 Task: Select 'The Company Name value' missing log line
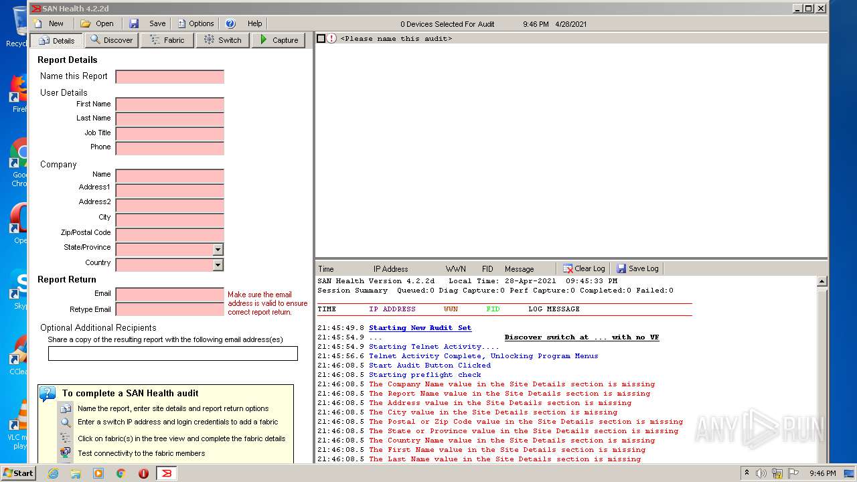(x=512, y=384)
